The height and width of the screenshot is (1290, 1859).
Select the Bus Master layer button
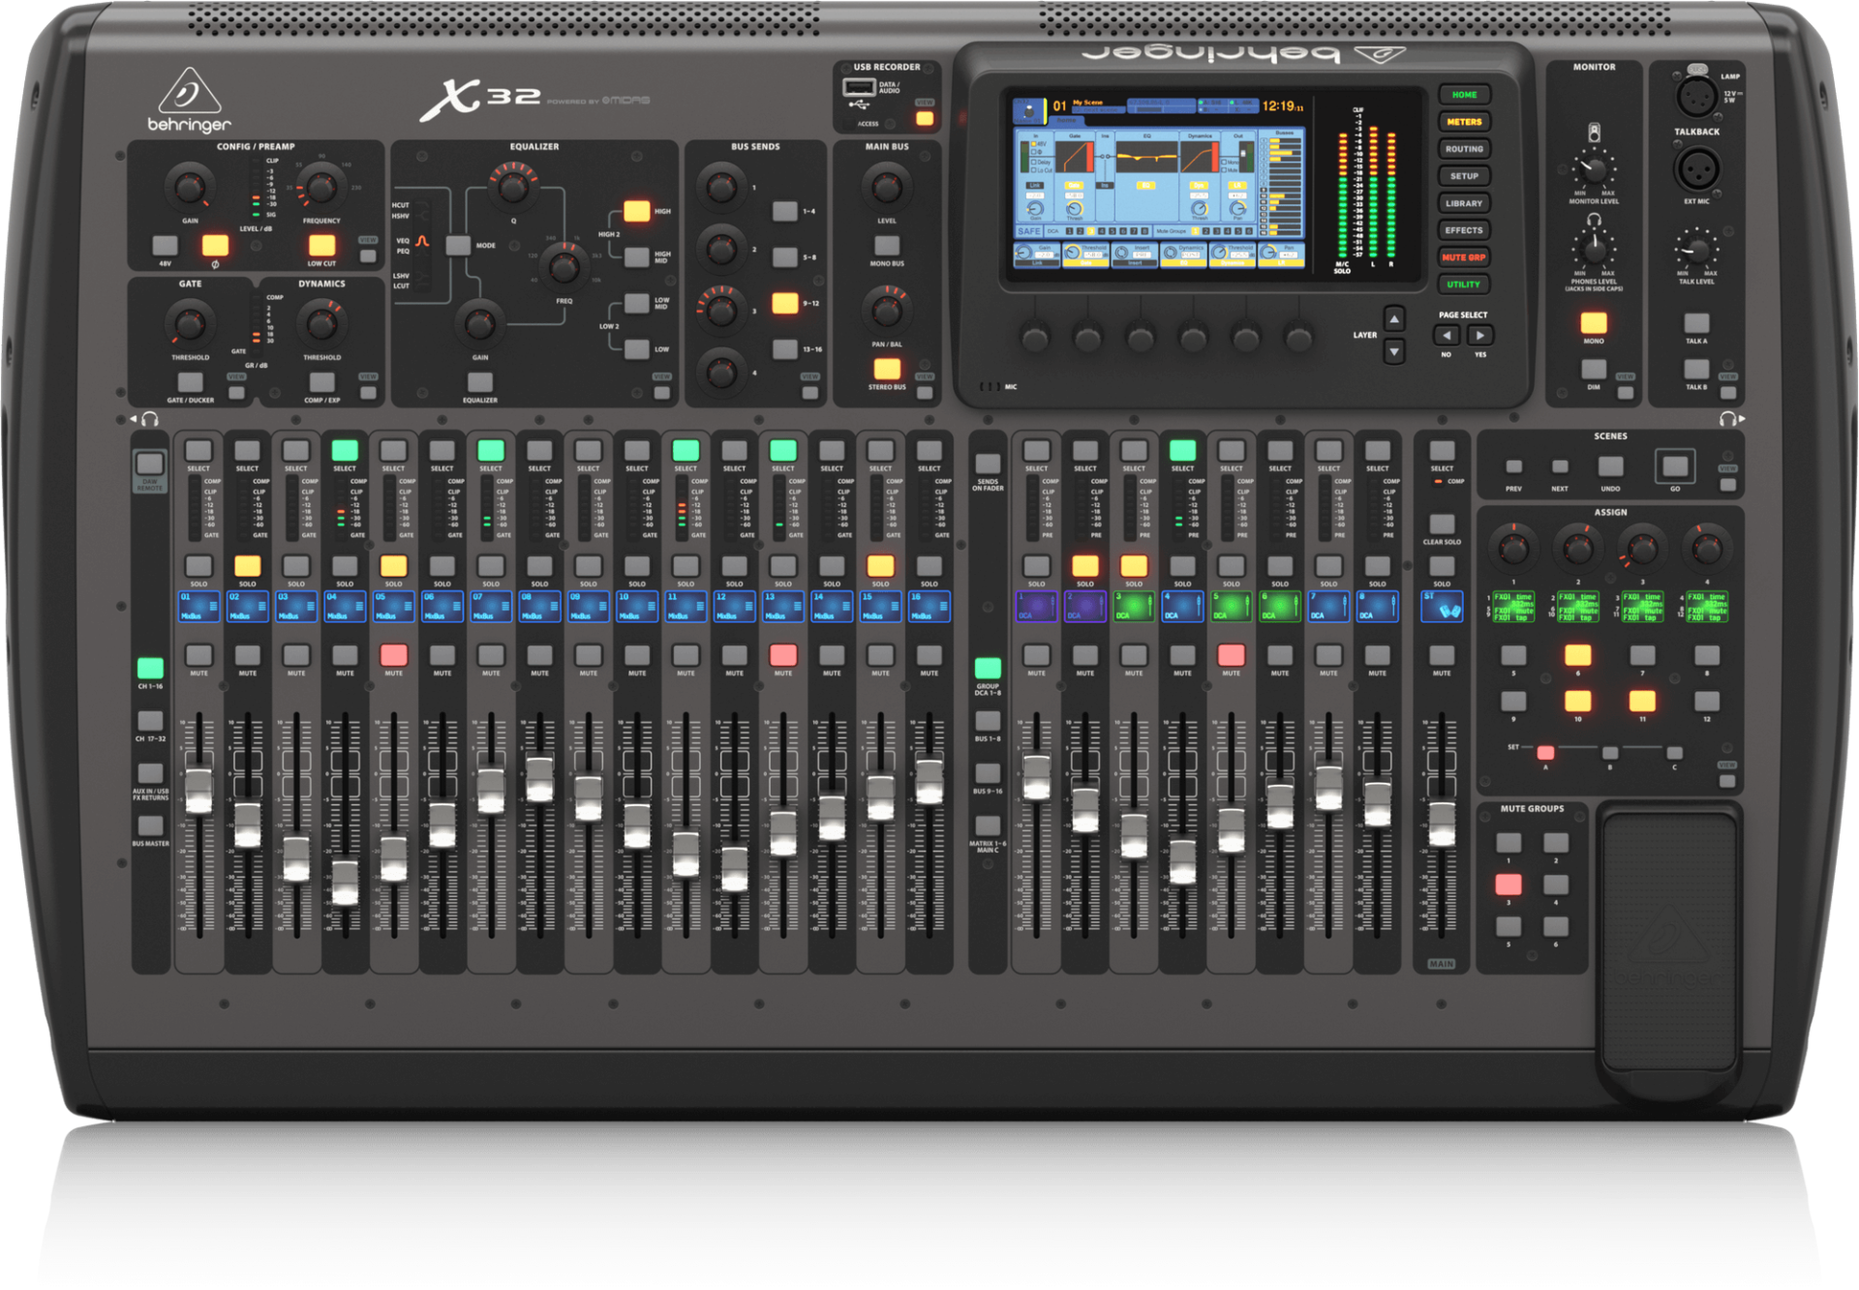coord(150,825)
